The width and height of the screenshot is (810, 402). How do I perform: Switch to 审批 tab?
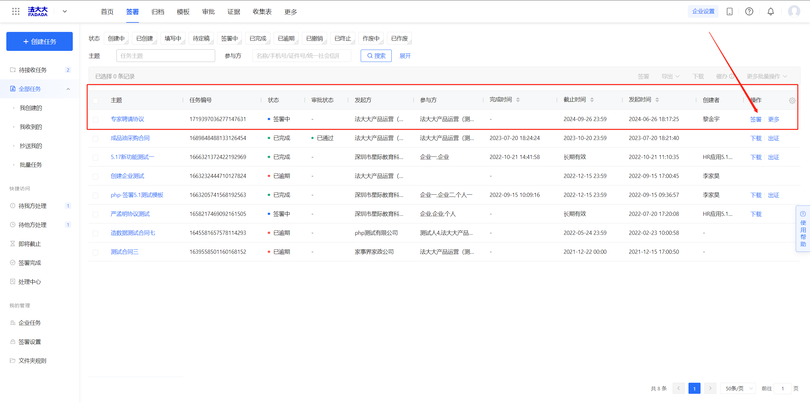pyautogui.click(x=208, y=12)
